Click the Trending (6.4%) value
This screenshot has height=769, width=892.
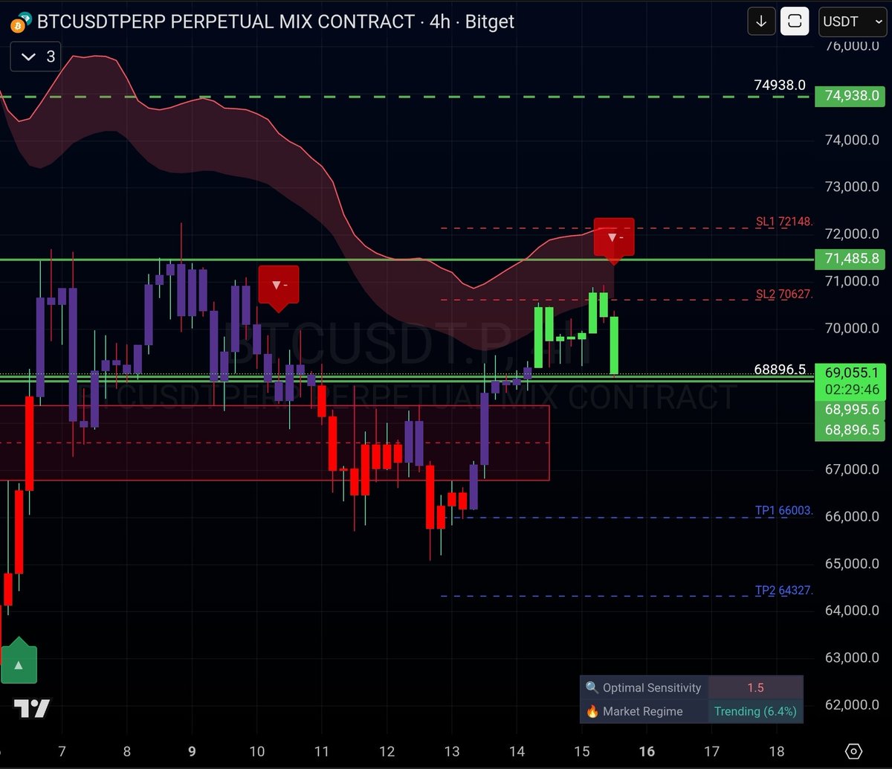coord(755,712)
